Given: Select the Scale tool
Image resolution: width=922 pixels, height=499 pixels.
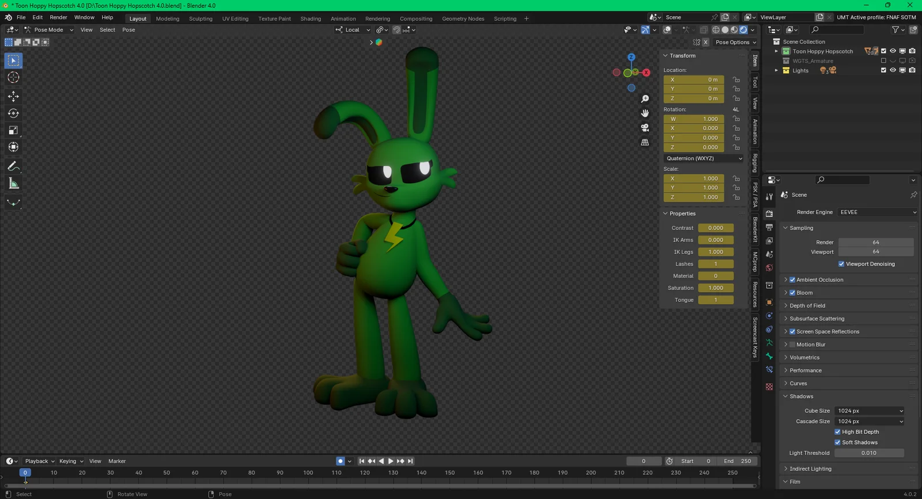Looking at the screenshot, I should point(13,130).
